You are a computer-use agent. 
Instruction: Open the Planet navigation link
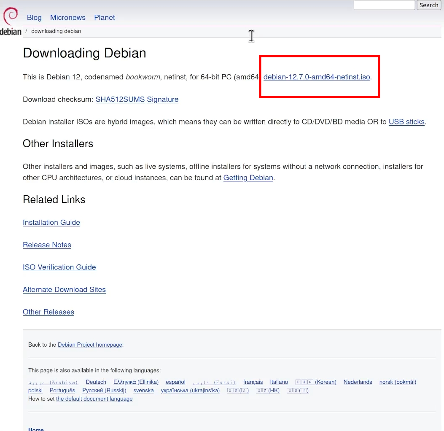click(x=105, y=18)
